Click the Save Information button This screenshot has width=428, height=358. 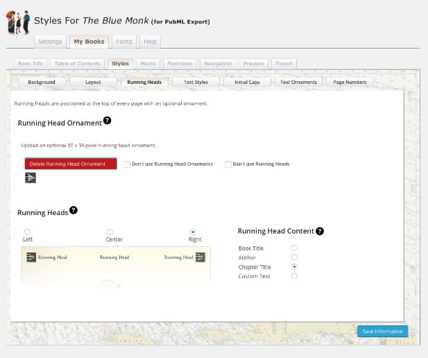point(382,331)
